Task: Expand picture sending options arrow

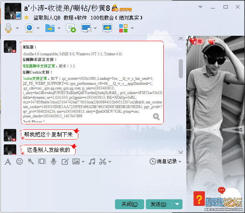Action: point(83,162)
